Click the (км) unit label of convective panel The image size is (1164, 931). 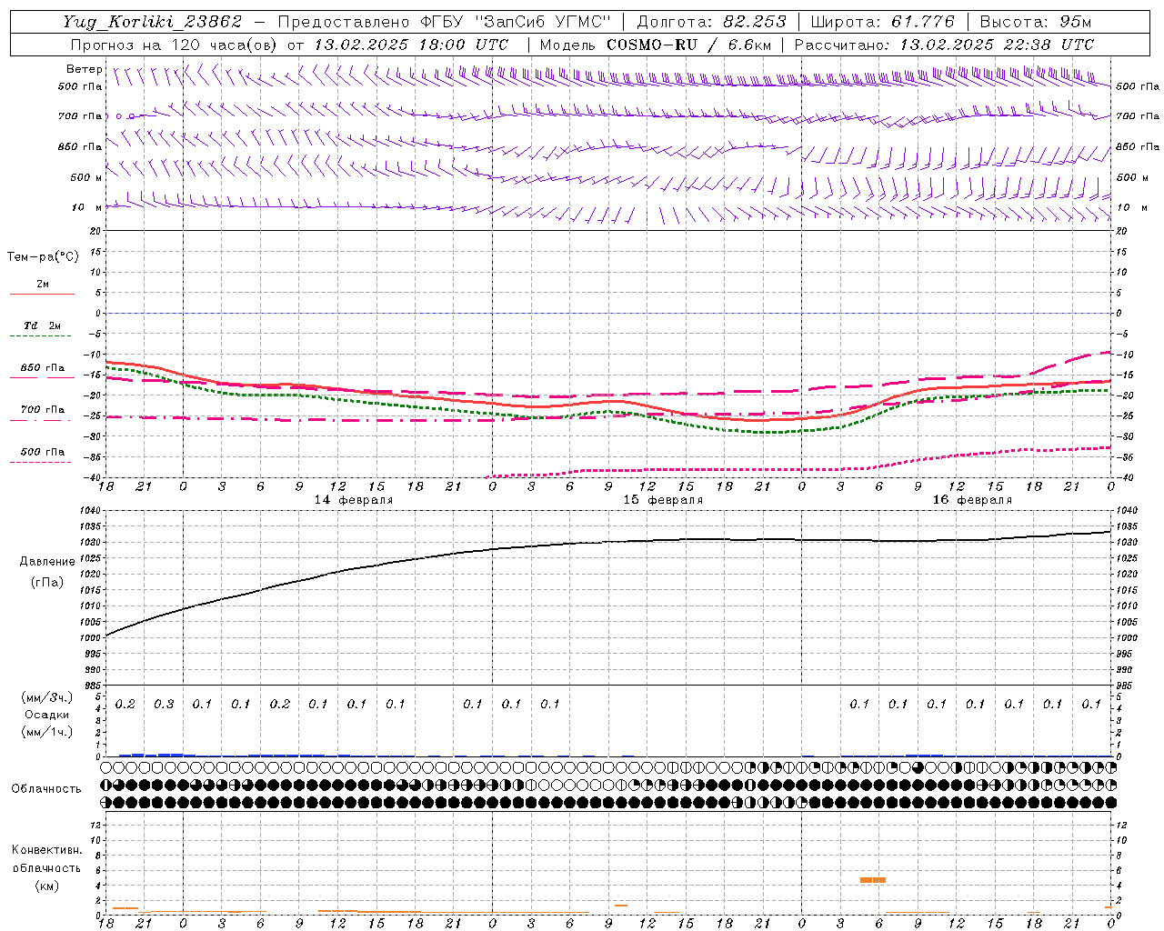46,886
